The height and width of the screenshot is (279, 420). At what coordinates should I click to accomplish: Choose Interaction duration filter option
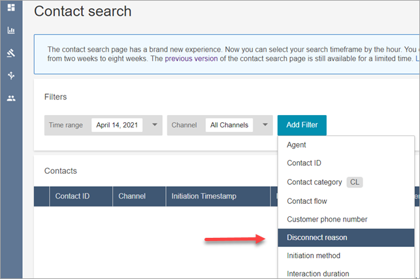tap(317, 273)
